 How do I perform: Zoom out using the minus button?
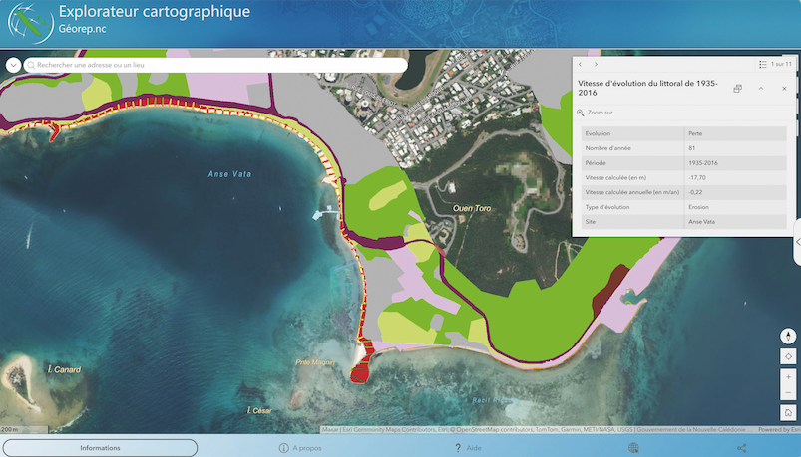tap(788, 392)
